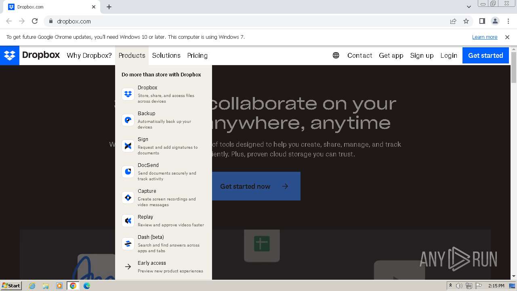This screenshot has width=517, height=291.
Task: Click the blue Get started button
Action: pos(485,55)
